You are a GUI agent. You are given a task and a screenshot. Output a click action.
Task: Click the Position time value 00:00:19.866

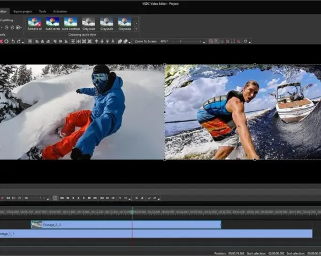tap(236, 253)
